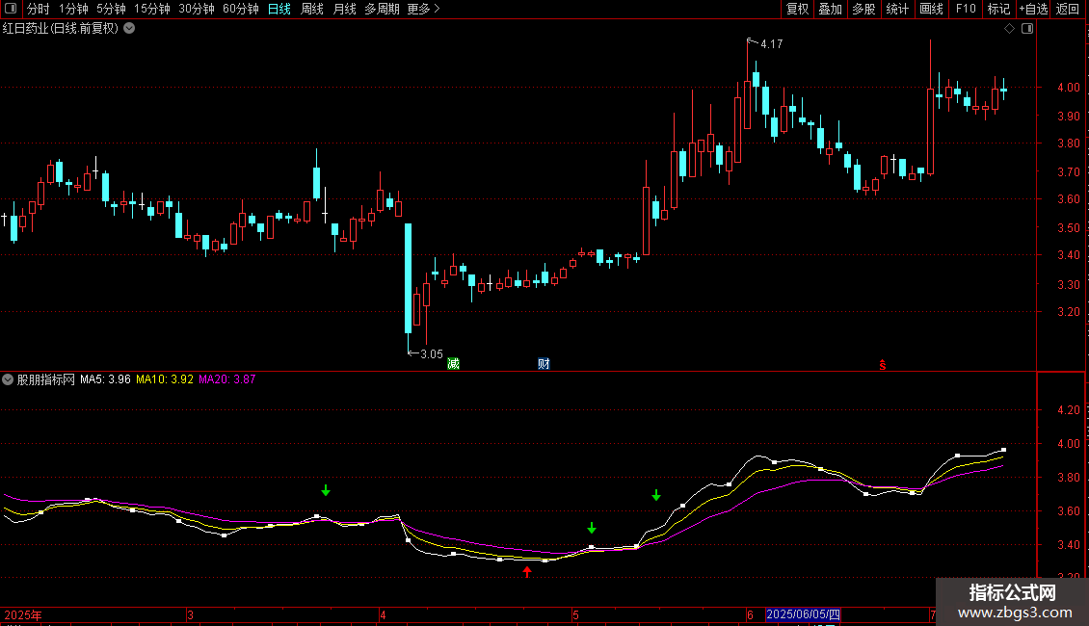Click the 标记 mark button
The width and height of the screenshot is (1089, 626).
pos(998,9)
